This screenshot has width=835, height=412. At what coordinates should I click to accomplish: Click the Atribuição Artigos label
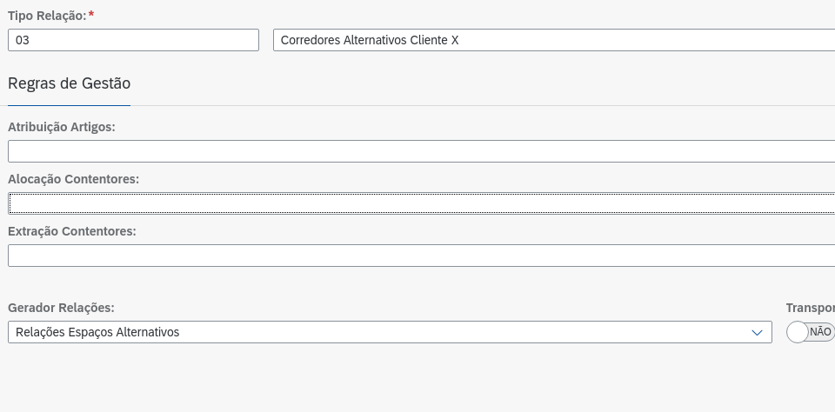[x=61, y=127]
